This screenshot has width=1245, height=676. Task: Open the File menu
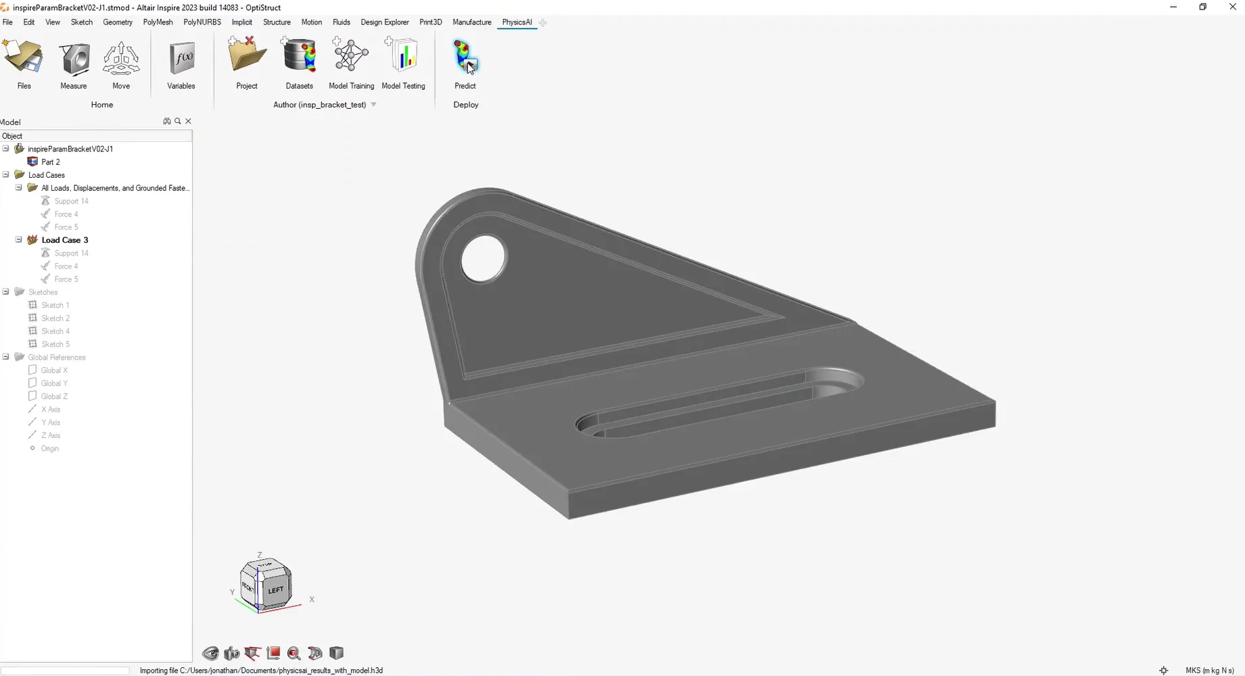7,22
